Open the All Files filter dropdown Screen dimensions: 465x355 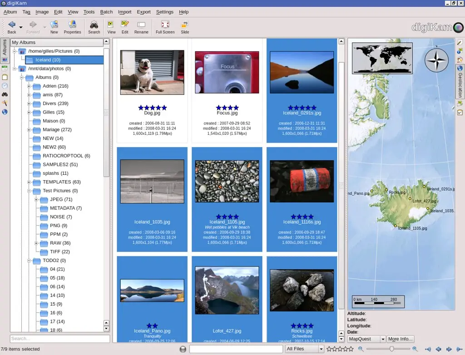304,349
